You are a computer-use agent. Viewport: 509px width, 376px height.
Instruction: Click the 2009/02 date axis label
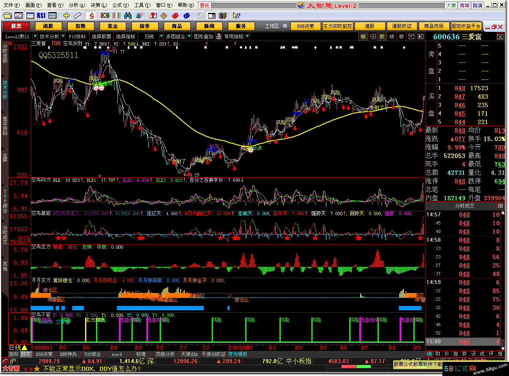pos(241,347)
